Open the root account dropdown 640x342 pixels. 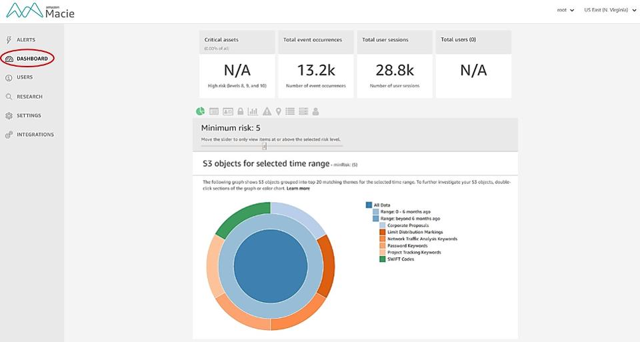click(x=565, y=10)
